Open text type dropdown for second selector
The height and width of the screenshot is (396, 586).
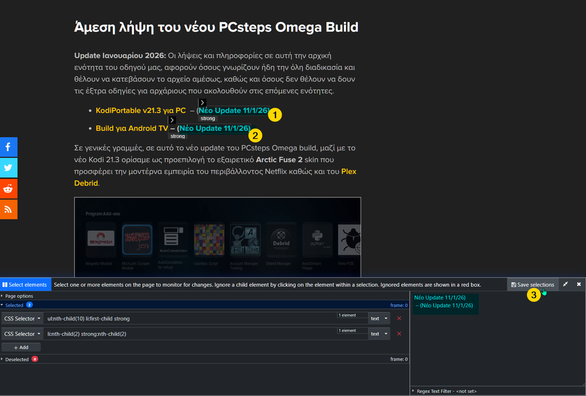tap(379, 334)
